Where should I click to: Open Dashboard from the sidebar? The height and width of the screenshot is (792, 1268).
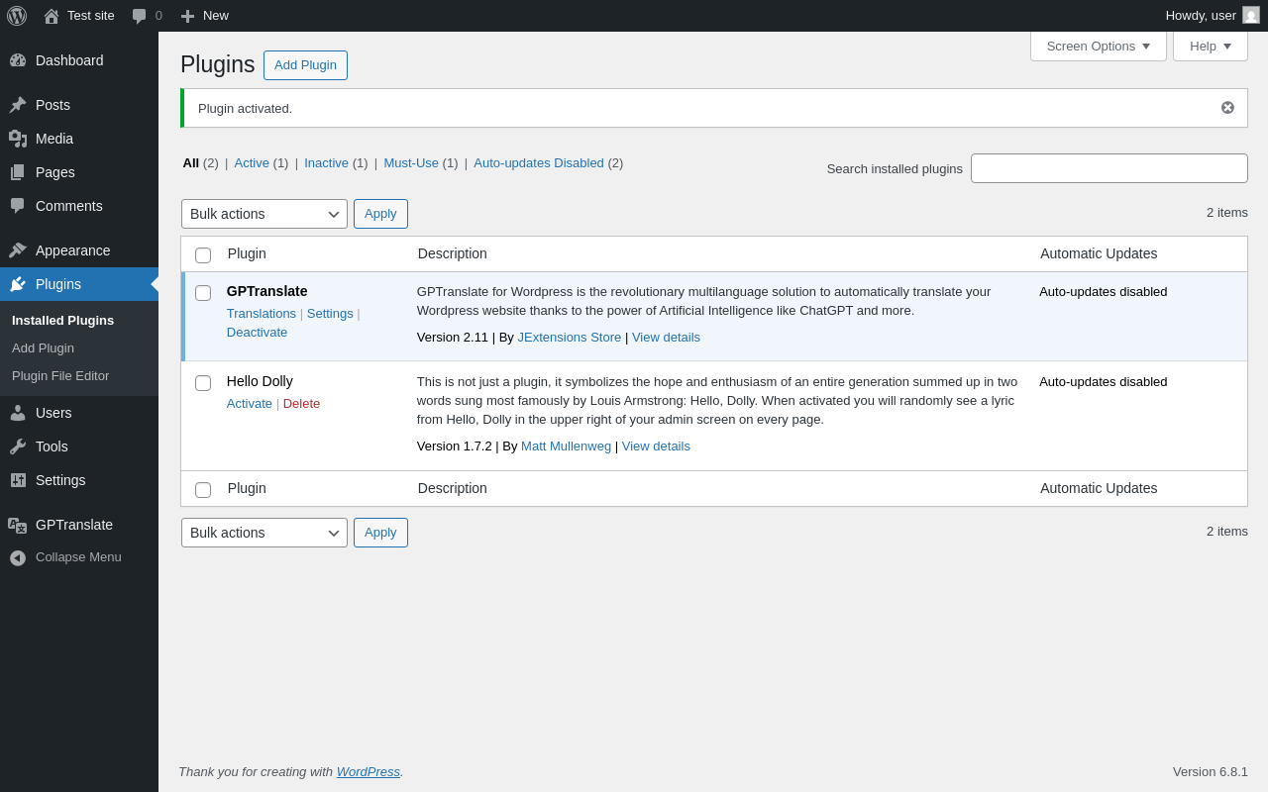(68, 60)
